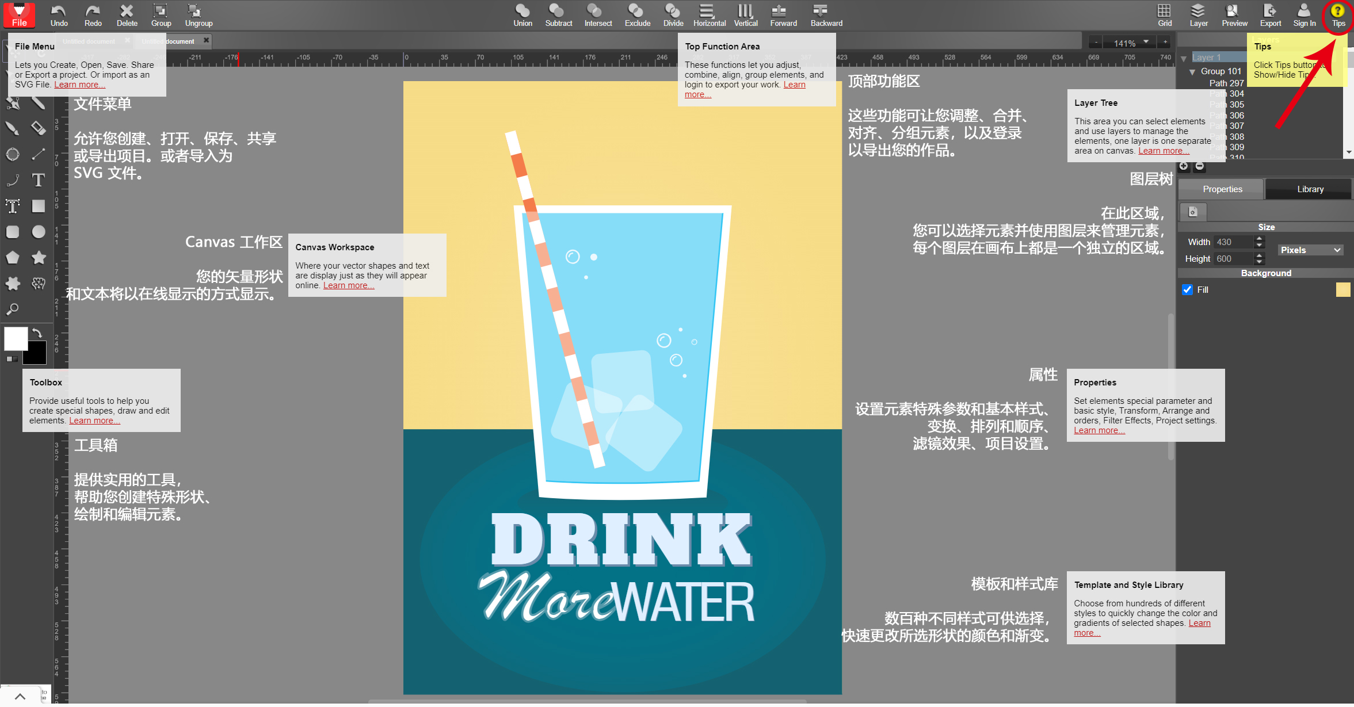The image size is (1354, 707).
Task: Switch to the Library tab
Action: pyautogui.click(x=1309, y=189)
